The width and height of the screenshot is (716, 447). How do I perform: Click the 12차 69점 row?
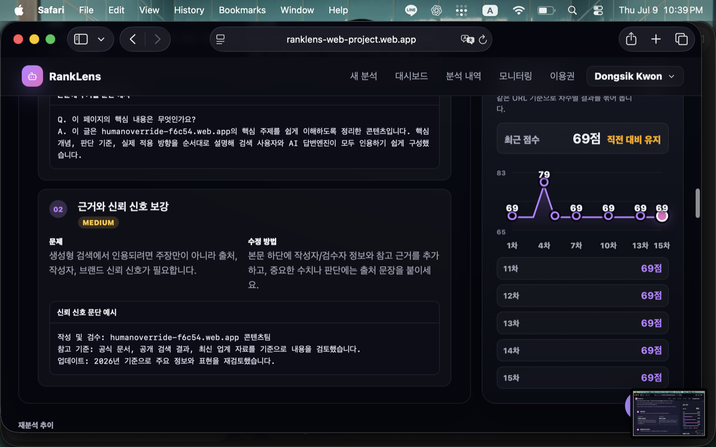tap(582, 296)
